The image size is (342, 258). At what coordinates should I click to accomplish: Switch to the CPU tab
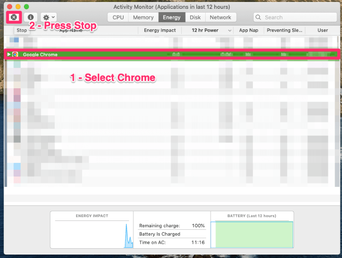tap(118, 18)
